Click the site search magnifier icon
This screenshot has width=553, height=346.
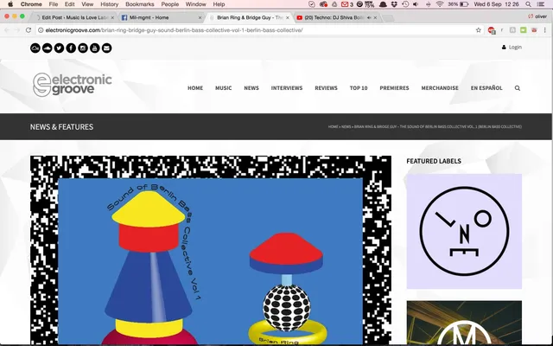[x=518, y=88]
